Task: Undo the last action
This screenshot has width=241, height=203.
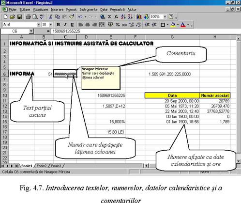Action: [80, 17]
